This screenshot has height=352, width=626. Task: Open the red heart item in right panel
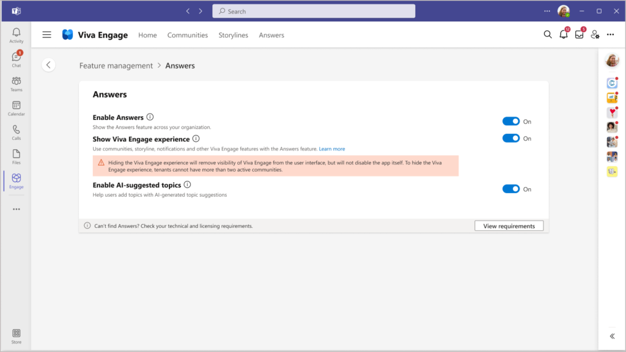[612, 112]
